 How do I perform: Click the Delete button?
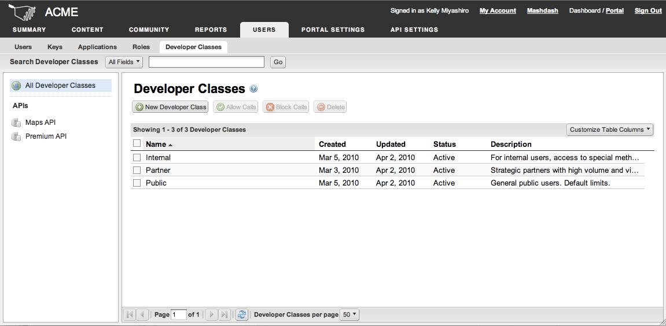(x=330, y=107)
